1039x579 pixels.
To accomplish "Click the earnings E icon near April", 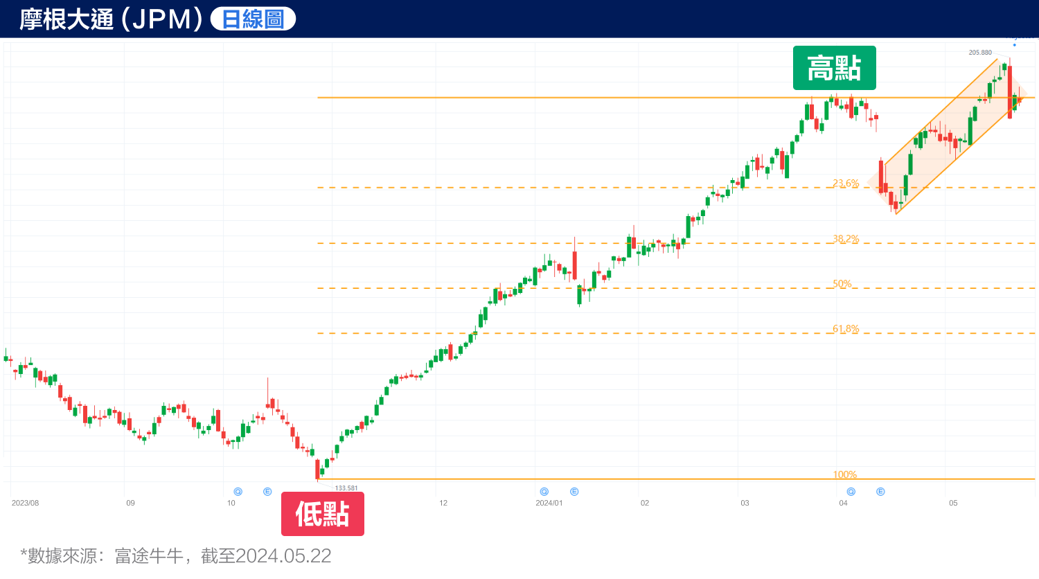I will 880,491.
